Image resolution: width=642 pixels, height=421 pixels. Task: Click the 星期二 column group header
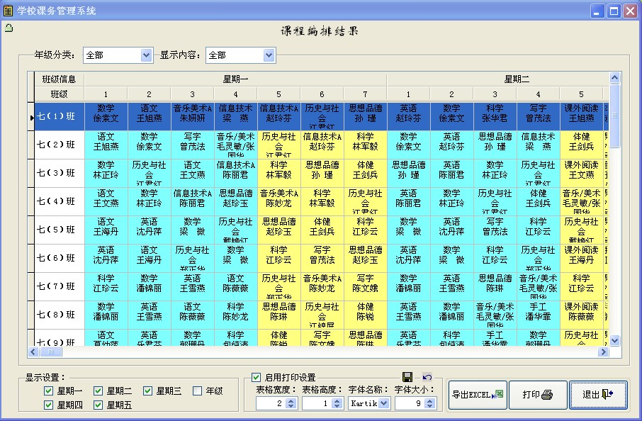(x=498, y=79)
